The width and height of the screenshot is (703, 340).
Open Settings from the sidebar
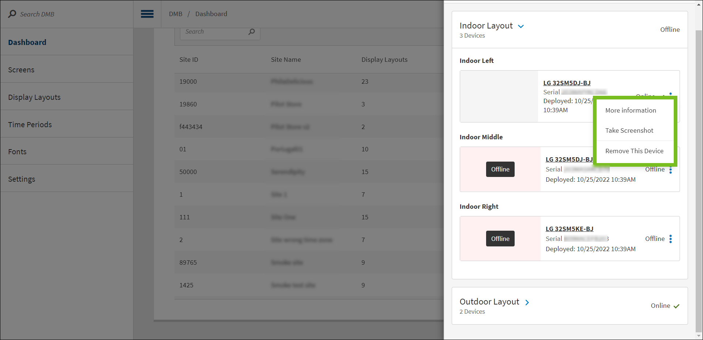point(22,179)
